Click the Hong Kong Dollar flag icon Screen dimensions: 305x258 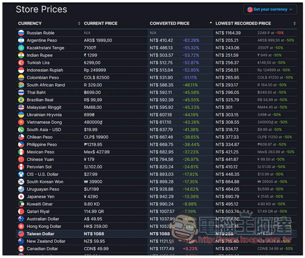[21, 226]
